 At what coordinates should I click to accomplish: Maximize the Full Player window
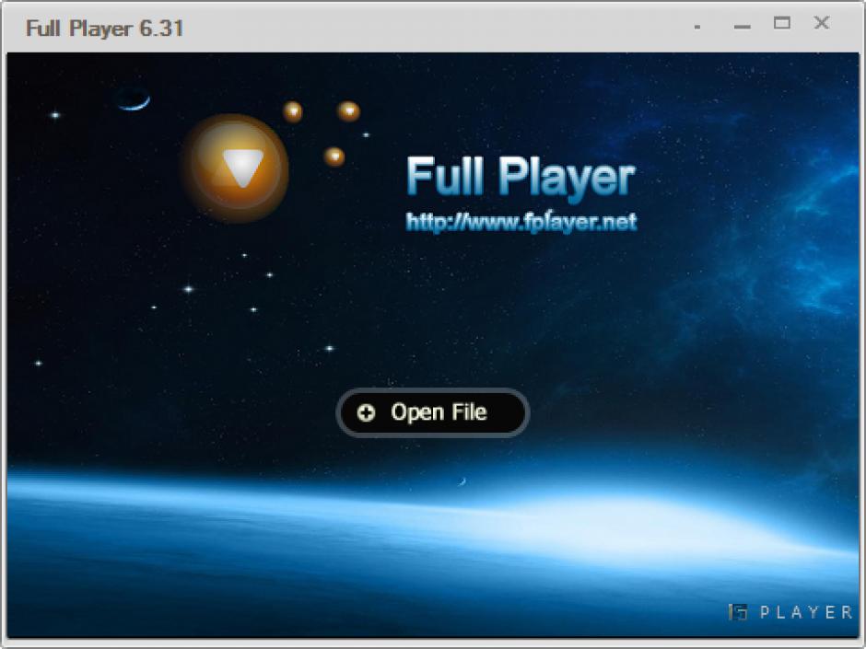coord(781,23)
